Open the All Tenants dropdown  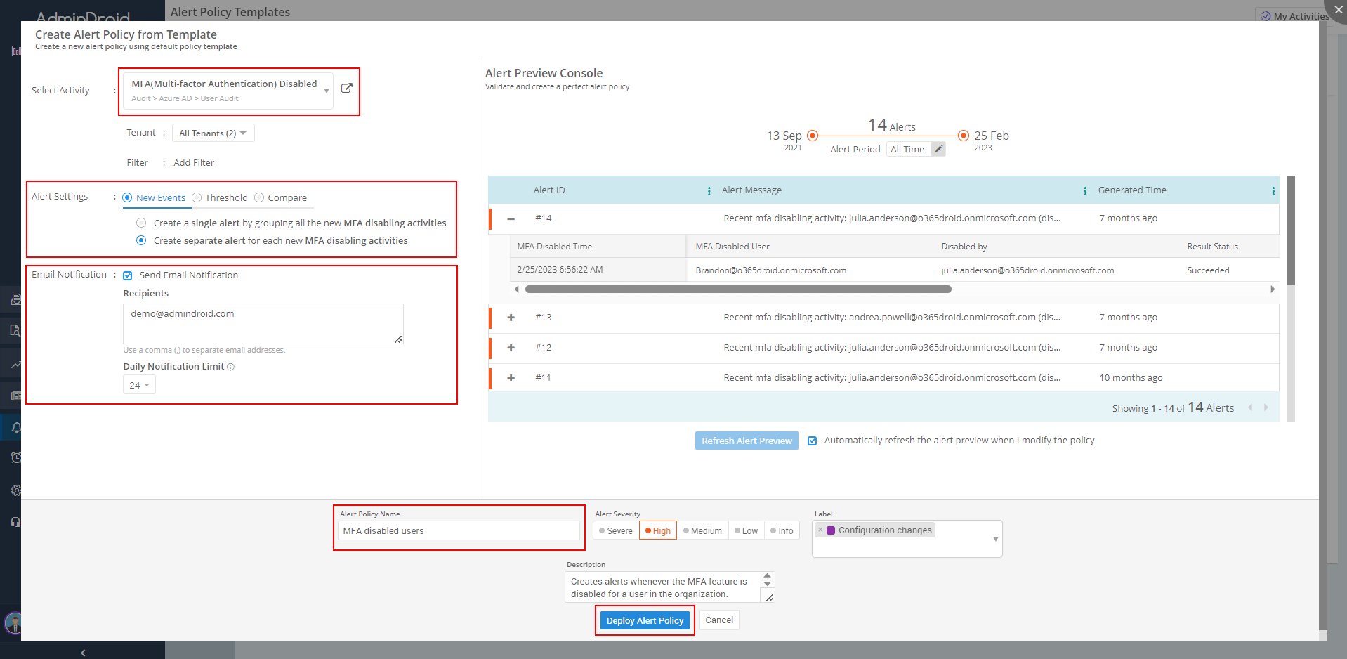click(x=213, y=133)
